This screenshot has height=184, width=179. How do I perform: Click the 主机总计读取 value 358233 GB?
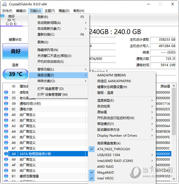click(163, 40)
